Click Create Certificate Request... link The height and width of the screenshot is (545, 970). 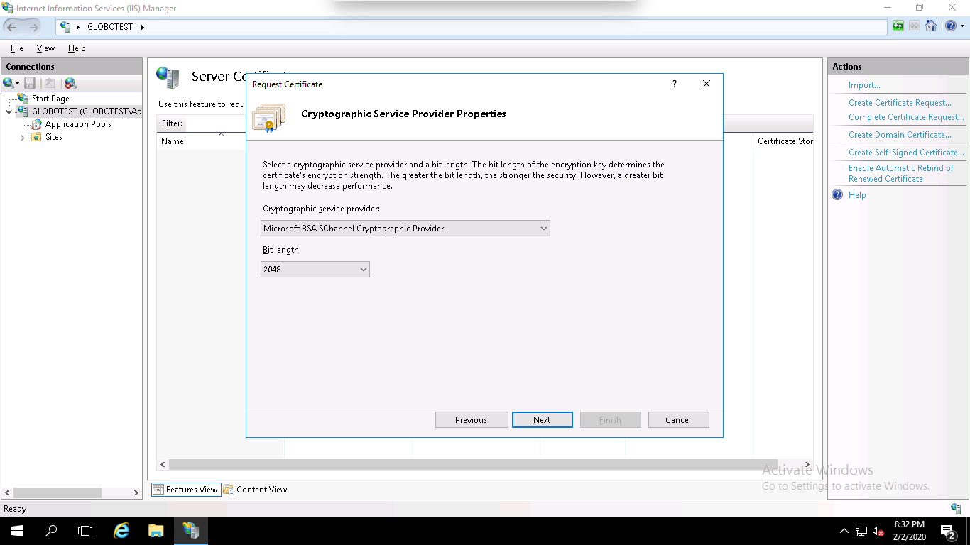900,103
